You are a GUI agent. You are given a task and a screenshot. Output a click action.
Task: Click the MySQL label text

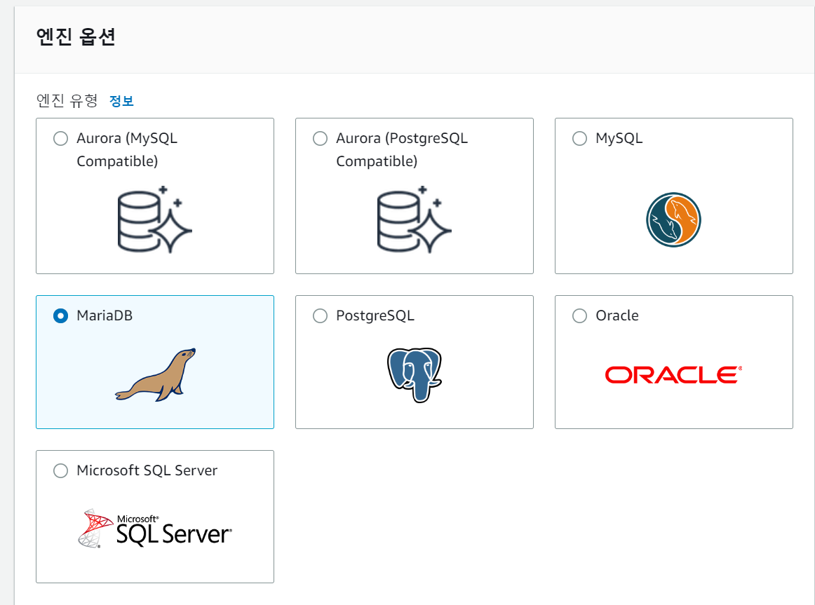[619, 138]
